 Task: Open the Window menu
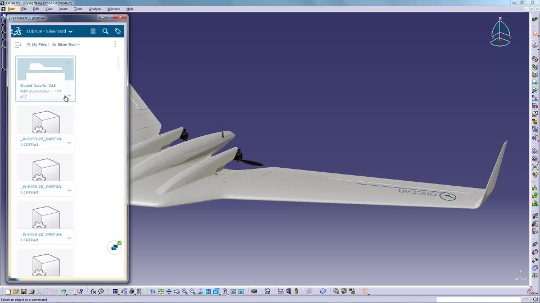(x=113, y=9)
